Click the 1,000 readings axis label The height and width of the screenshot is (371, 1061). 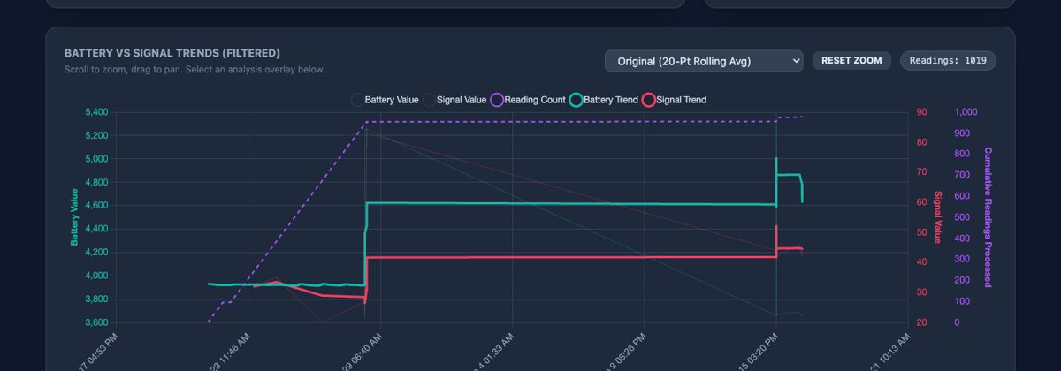tap(967, 112)
